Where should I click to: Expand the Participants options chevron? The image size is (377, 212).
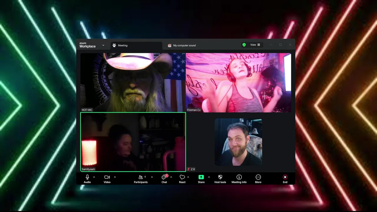[152, 177]
